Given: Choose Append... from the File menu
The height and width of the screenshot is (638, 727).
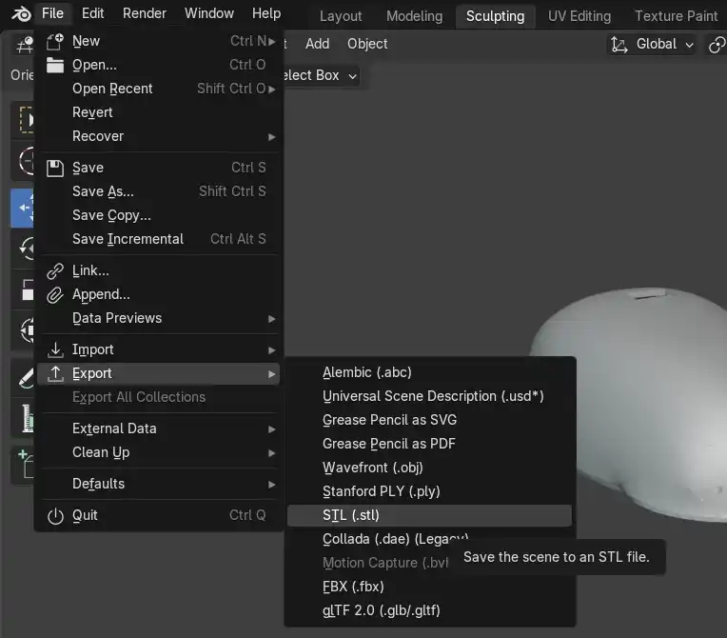Looking at the screenshot, I should click(x=158, y=294).
